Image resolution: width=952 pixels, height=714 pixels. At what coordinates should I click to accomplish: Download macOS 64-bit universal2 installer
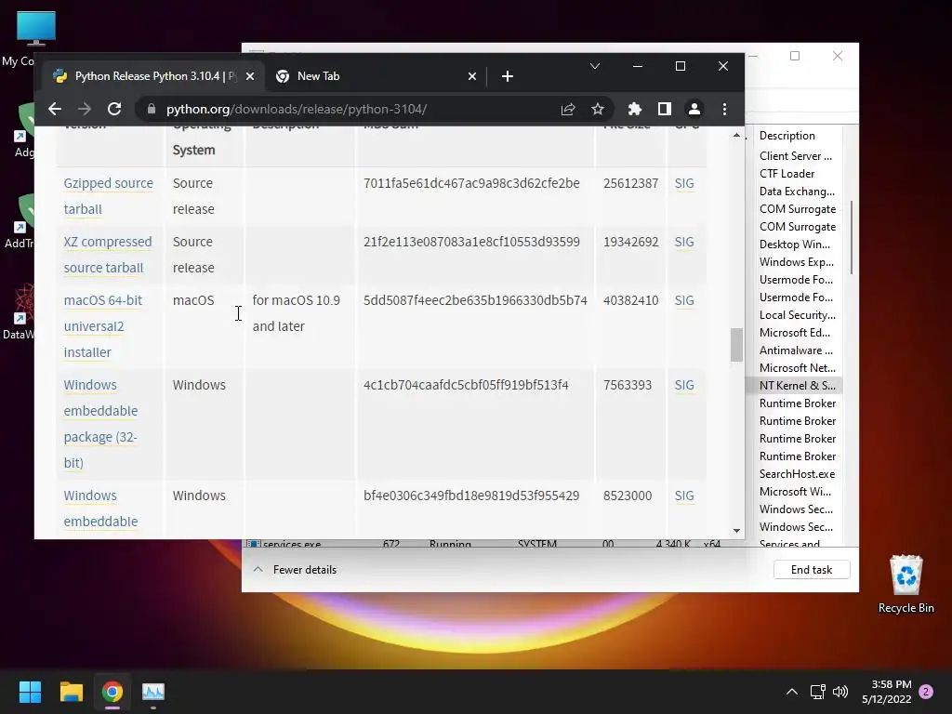pos(102,326)
